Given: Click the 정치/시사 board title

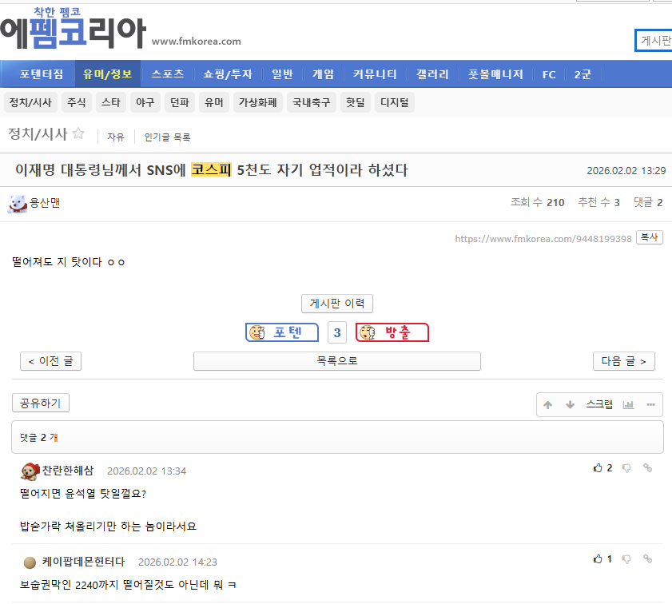Looking at the screenshot, I should pos(38,134).
